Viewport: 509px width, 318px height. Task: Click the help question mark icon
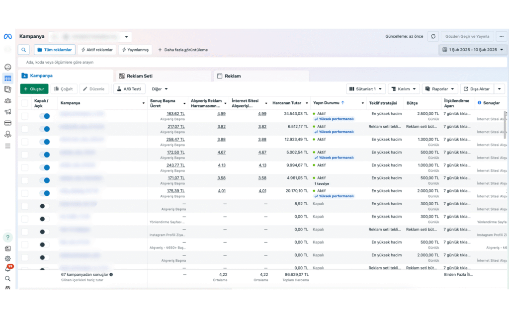click(x=7, y=238)
